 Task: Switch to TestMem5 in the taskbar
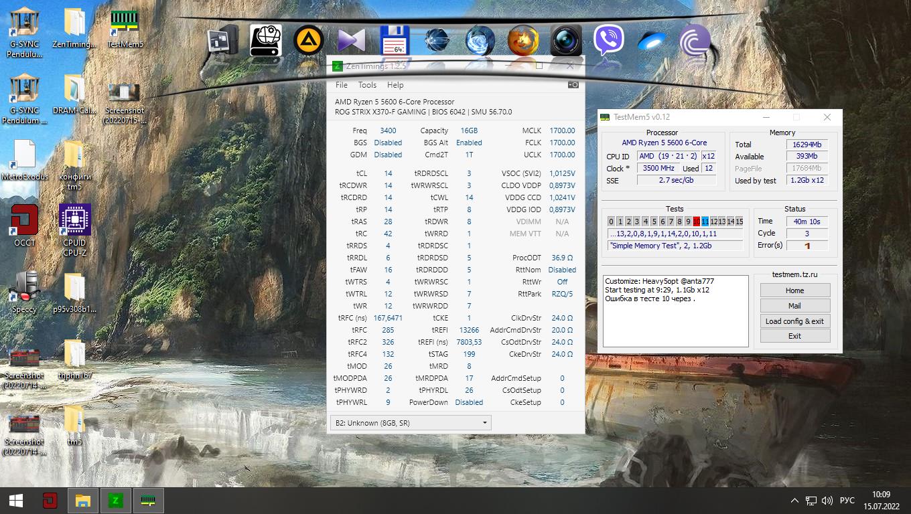(148, 501)
